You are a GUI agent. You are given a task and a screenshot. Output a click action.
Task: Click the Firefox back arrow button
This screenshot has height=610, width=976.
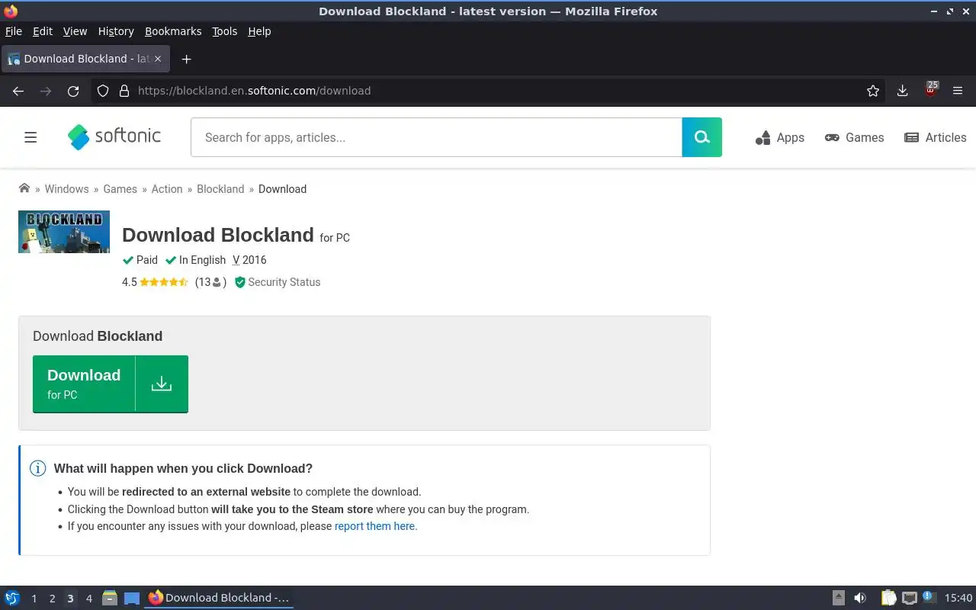point(18,91)
